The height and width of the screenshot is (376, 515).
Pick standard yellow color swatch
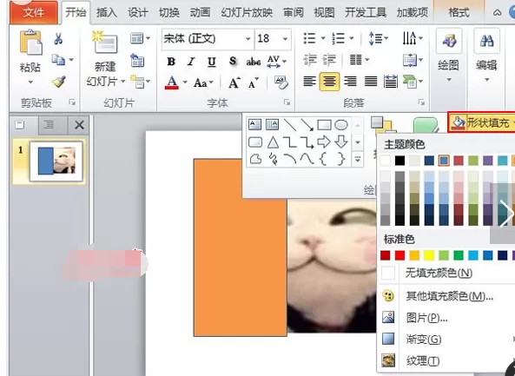click(429, 255)
